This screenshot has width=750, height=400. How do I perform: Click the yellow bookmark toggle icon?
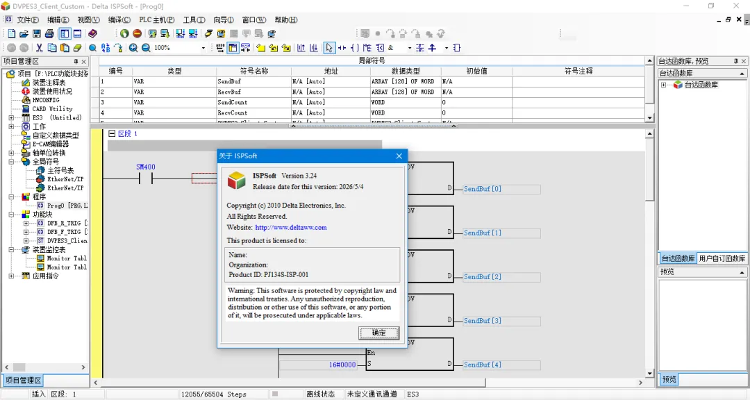(260, 48)
